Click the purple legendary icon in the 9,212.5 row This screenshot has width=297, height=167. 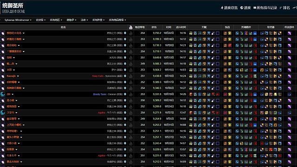tap(290, 162)
